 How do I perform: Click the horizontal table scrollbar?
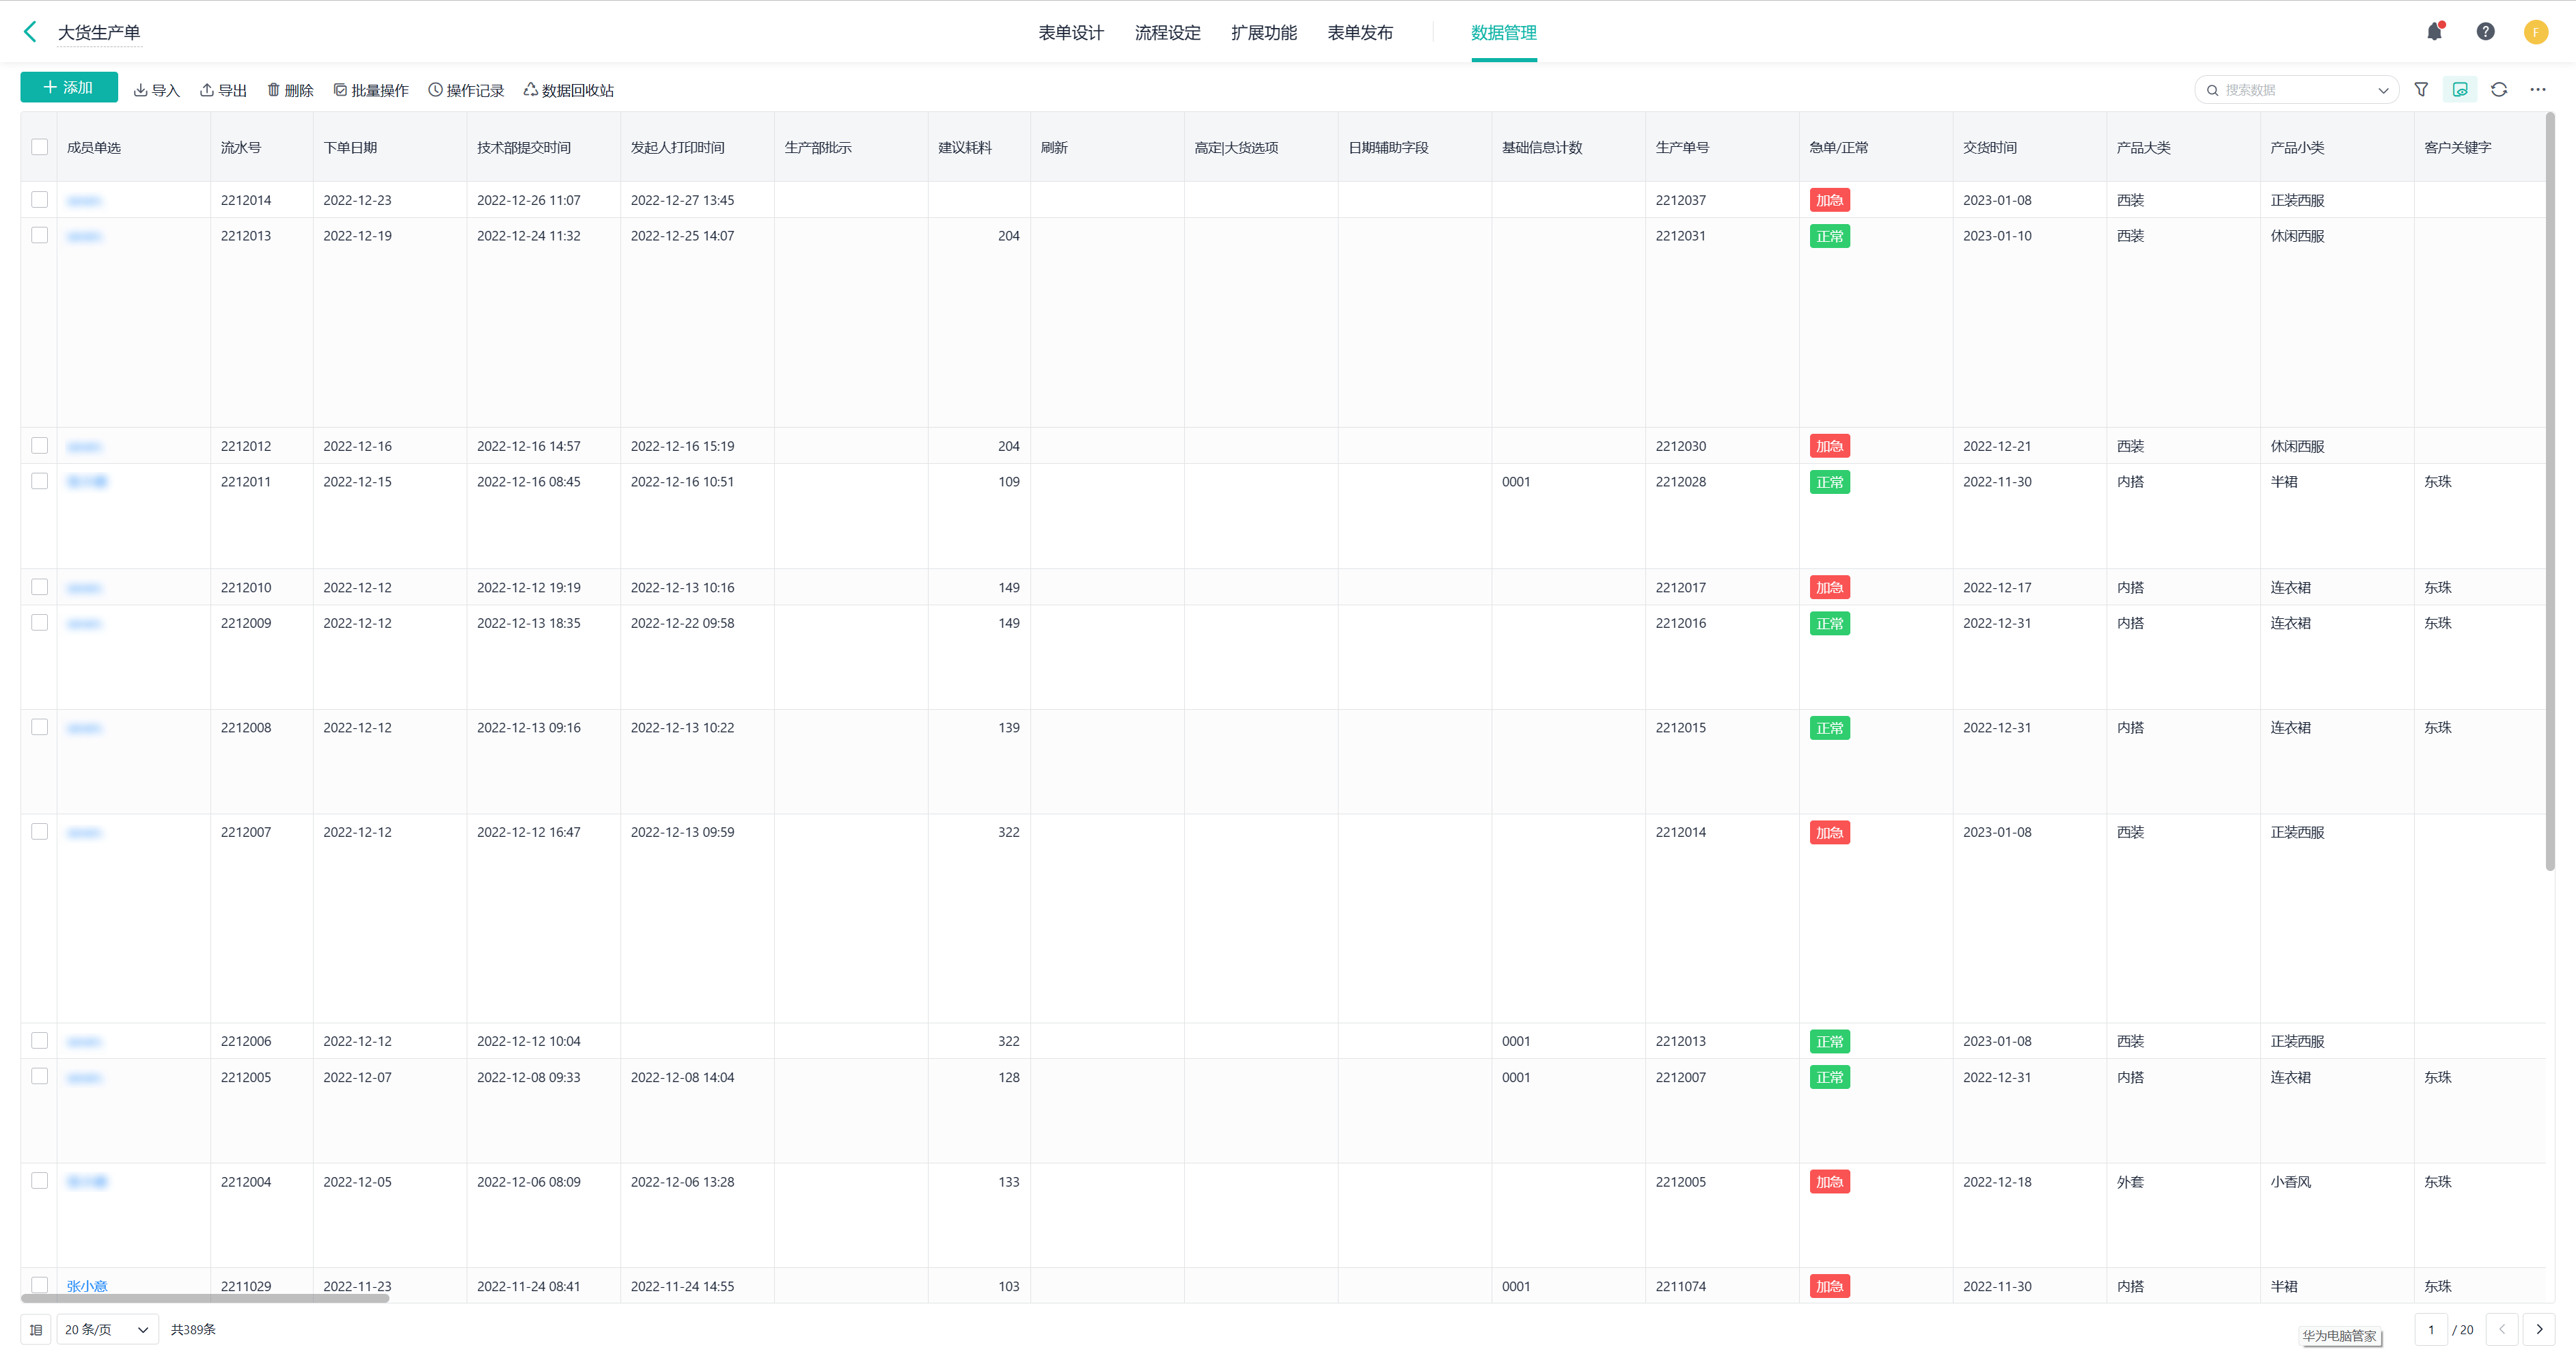point(205,1299)
